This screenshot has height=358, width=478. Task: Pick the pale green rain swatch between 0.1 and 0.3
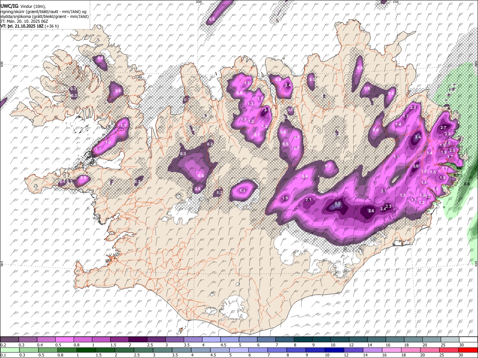click(9, 350)
